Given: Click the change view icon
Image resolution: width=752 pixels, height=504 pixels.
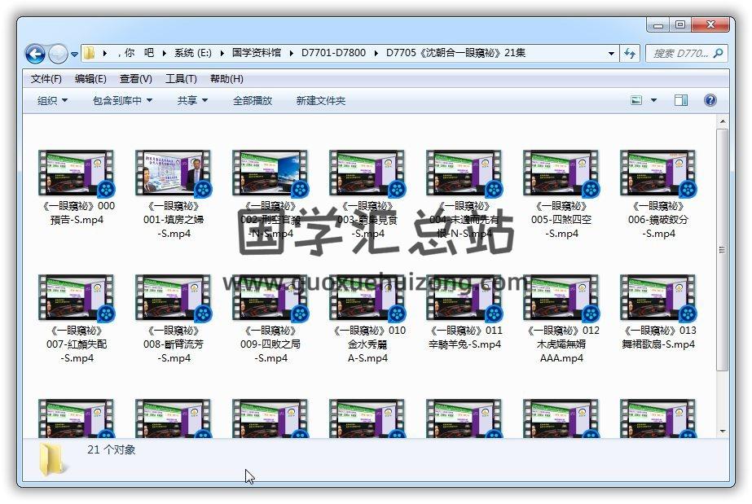Looking at the screenshot, I should click(636, 100).
